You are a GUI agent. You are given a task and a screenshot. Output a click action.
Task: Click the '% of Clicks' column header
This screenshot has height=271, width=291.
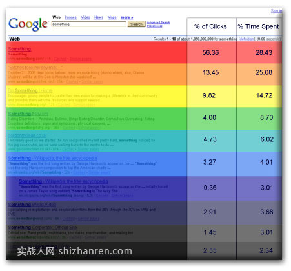coord(210,26)
